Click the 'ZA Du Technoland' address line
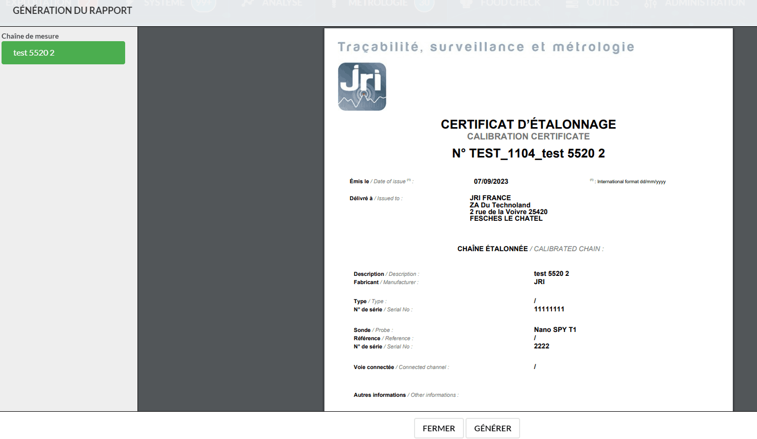This screenshot has width=757, height=439. tap(500, 205)
